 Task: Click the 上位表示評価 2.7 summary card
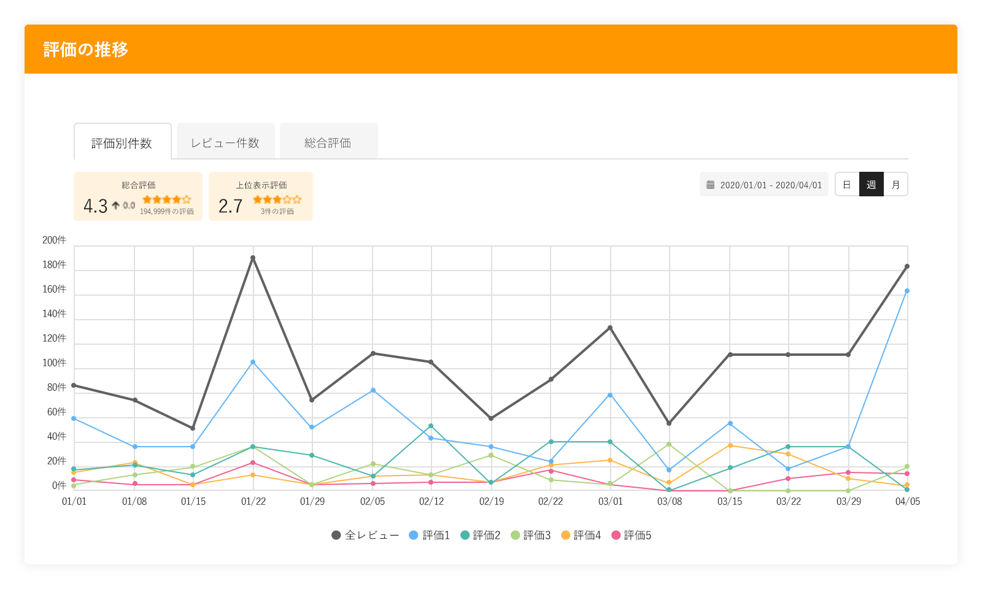(x=261, y=196)
